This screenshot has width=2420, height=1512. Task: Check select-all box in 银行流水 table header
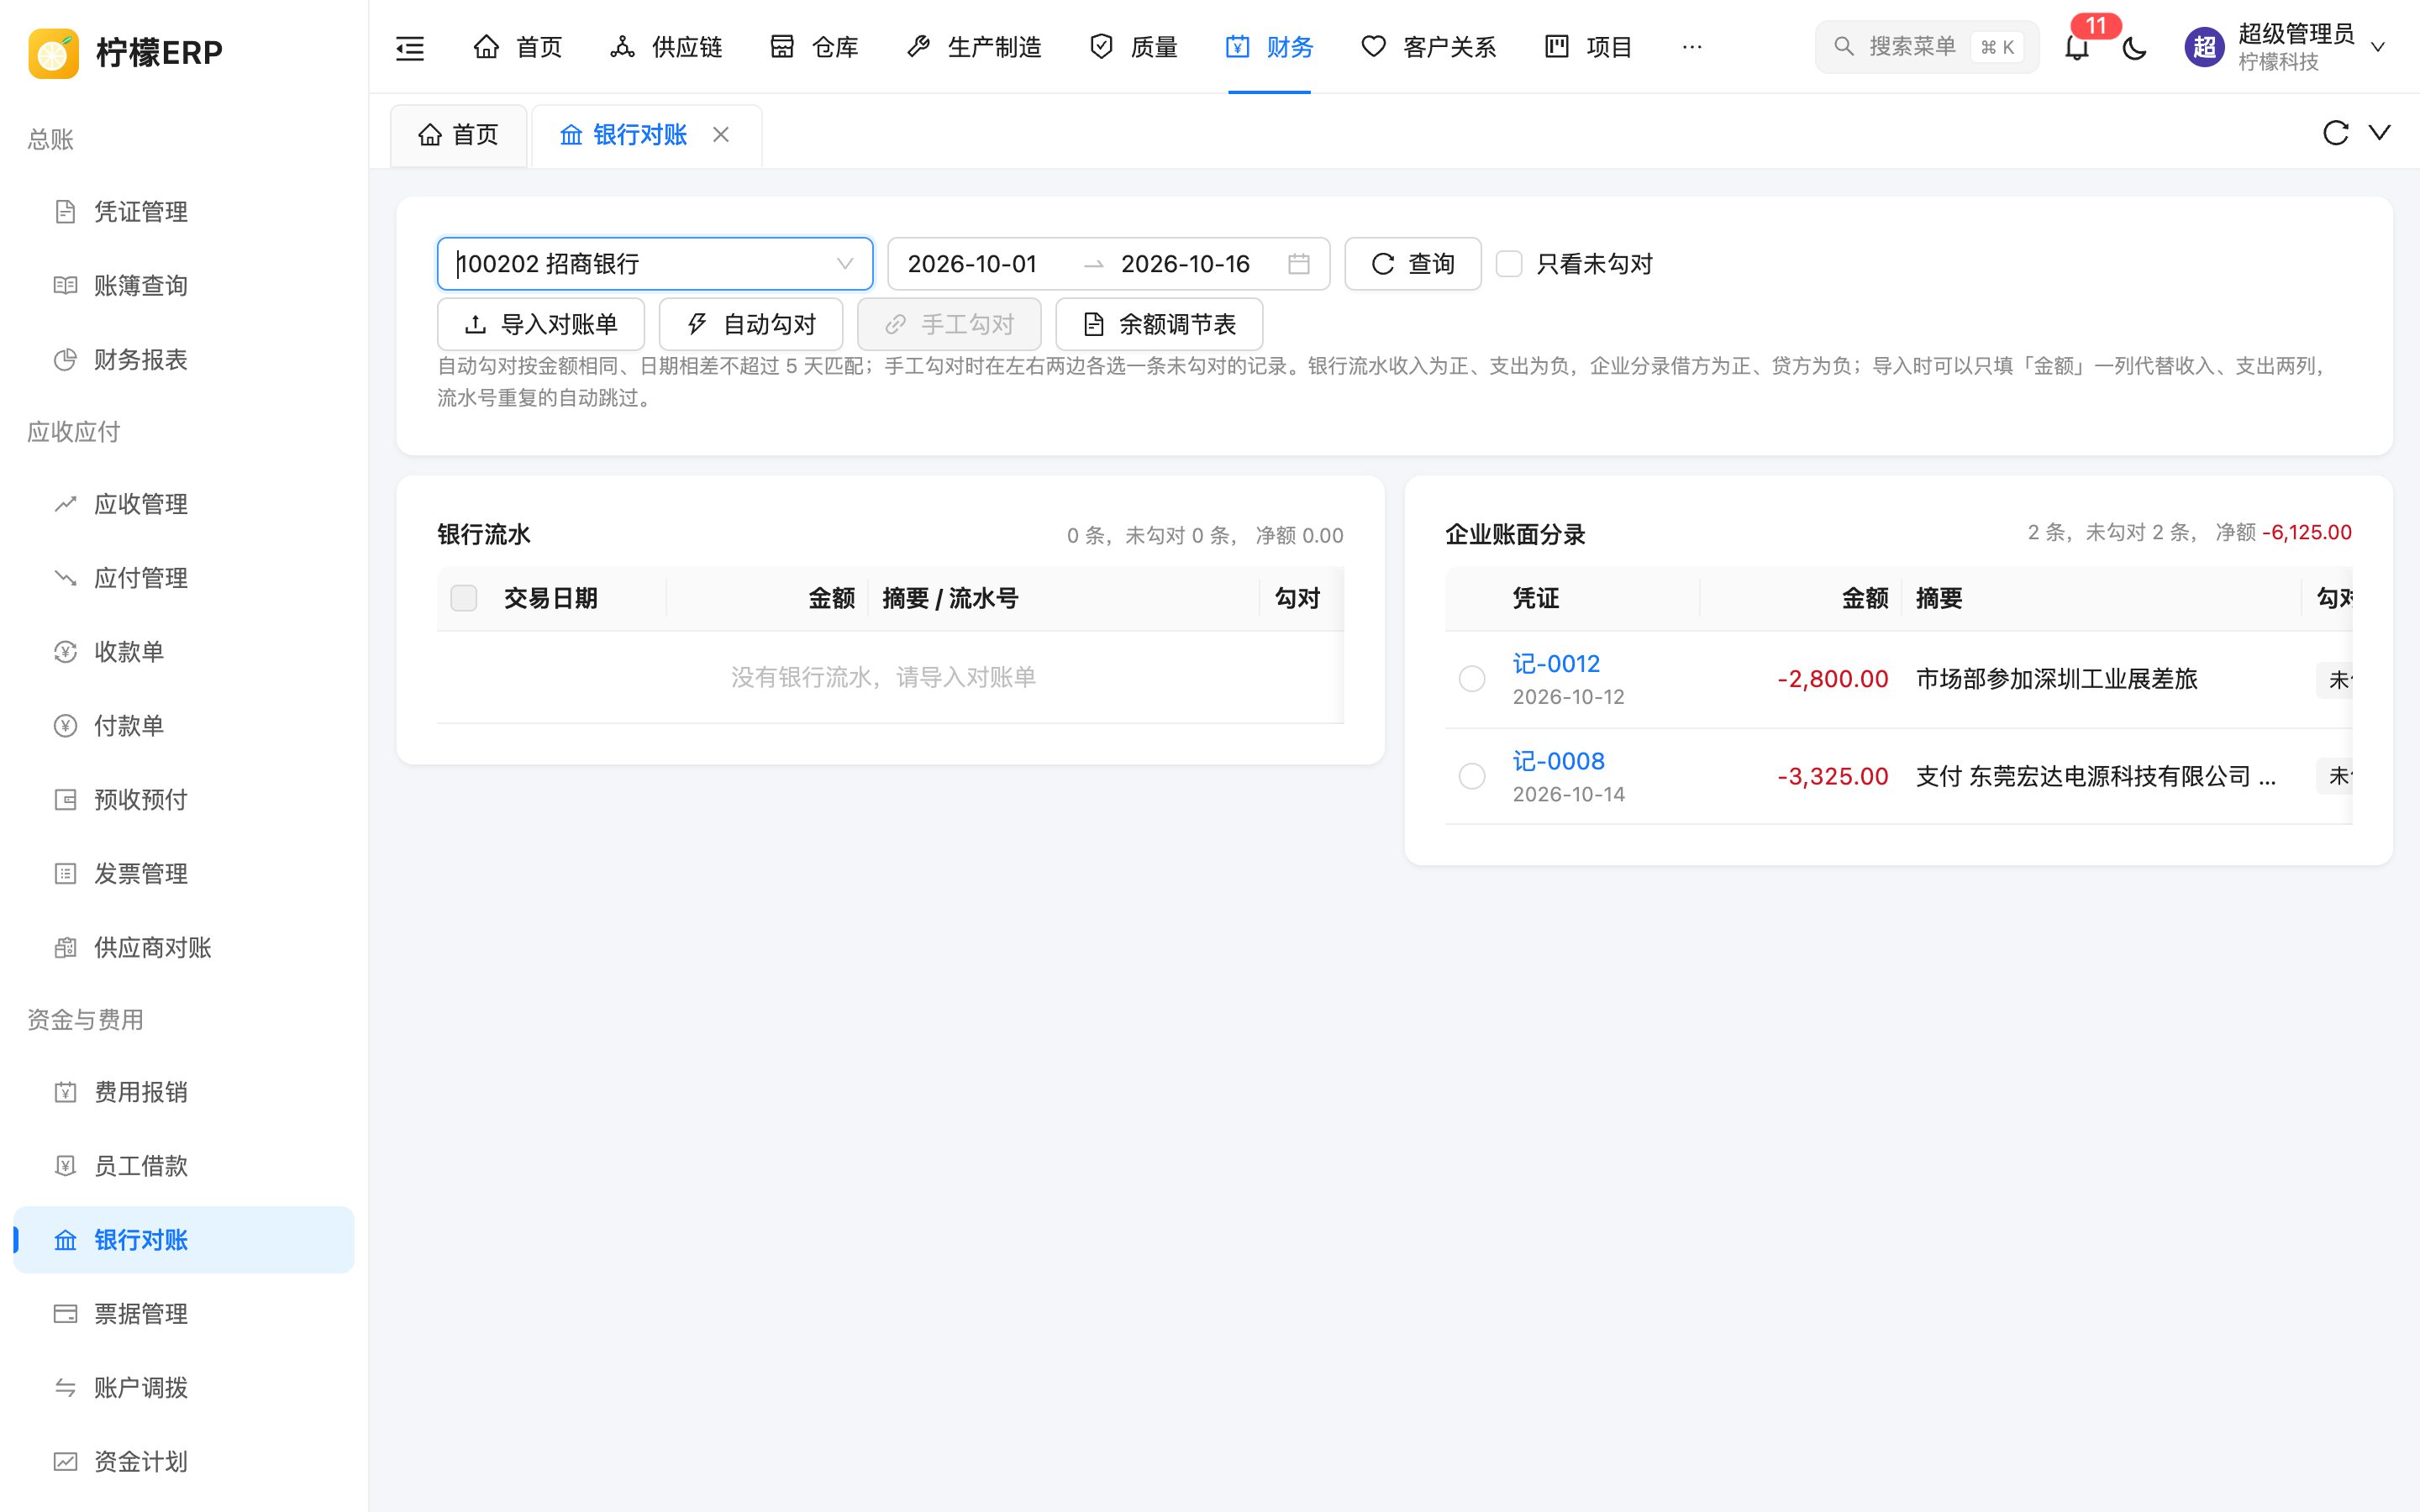[464, 598]
